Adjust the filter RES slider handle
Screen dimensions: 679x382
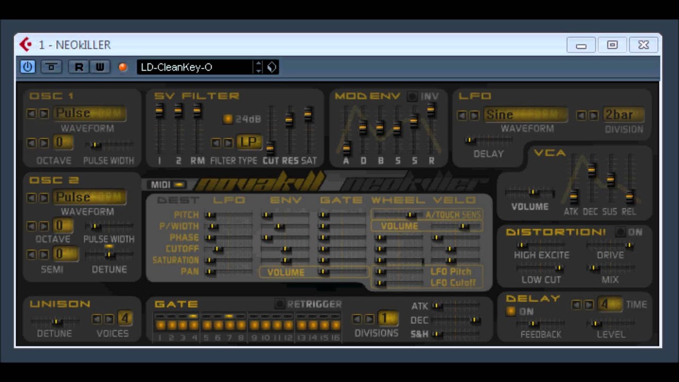289,120
